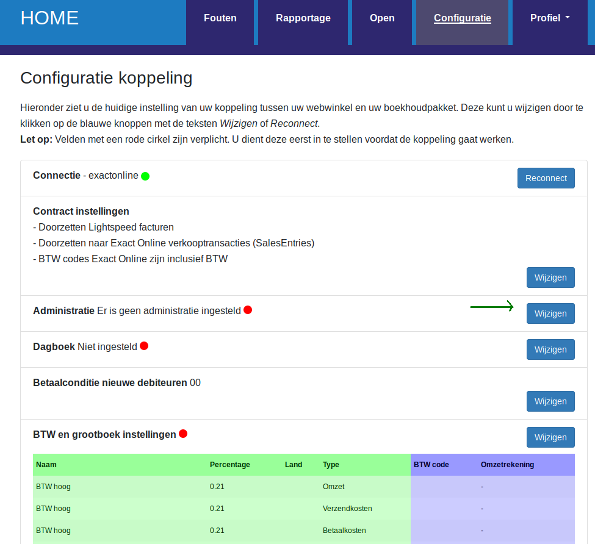Click the green connection status dot
The height and width of the screenshot is (544, 595).
(145, 176)
